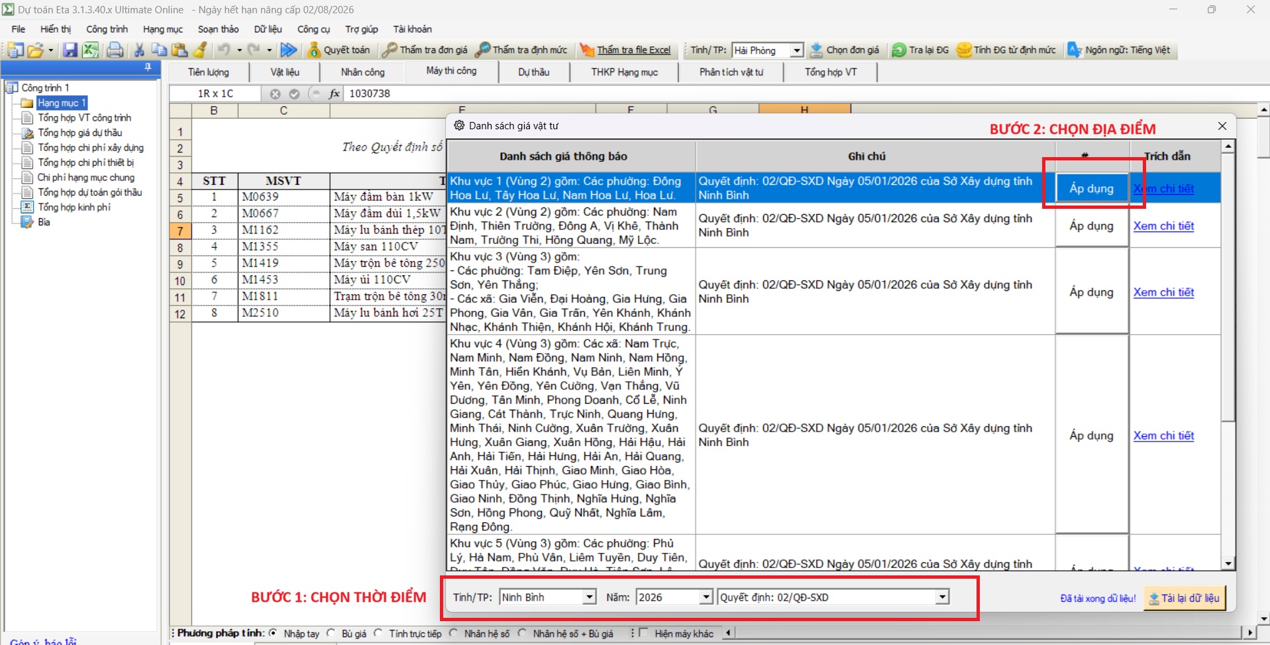Select the Tính trực tiếp radio option

point(378,634)
